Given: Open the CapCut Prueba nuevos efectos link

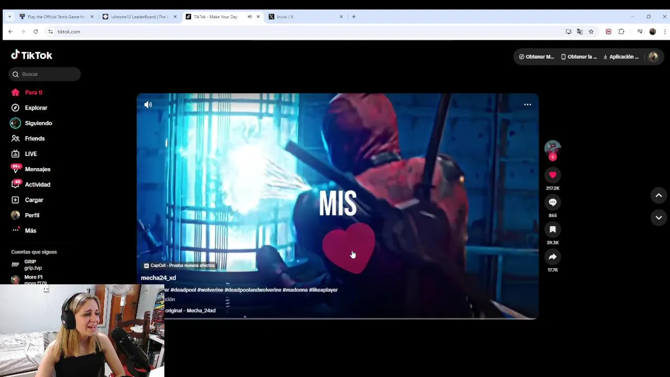Looking at the screenshot, I should 179,265.
